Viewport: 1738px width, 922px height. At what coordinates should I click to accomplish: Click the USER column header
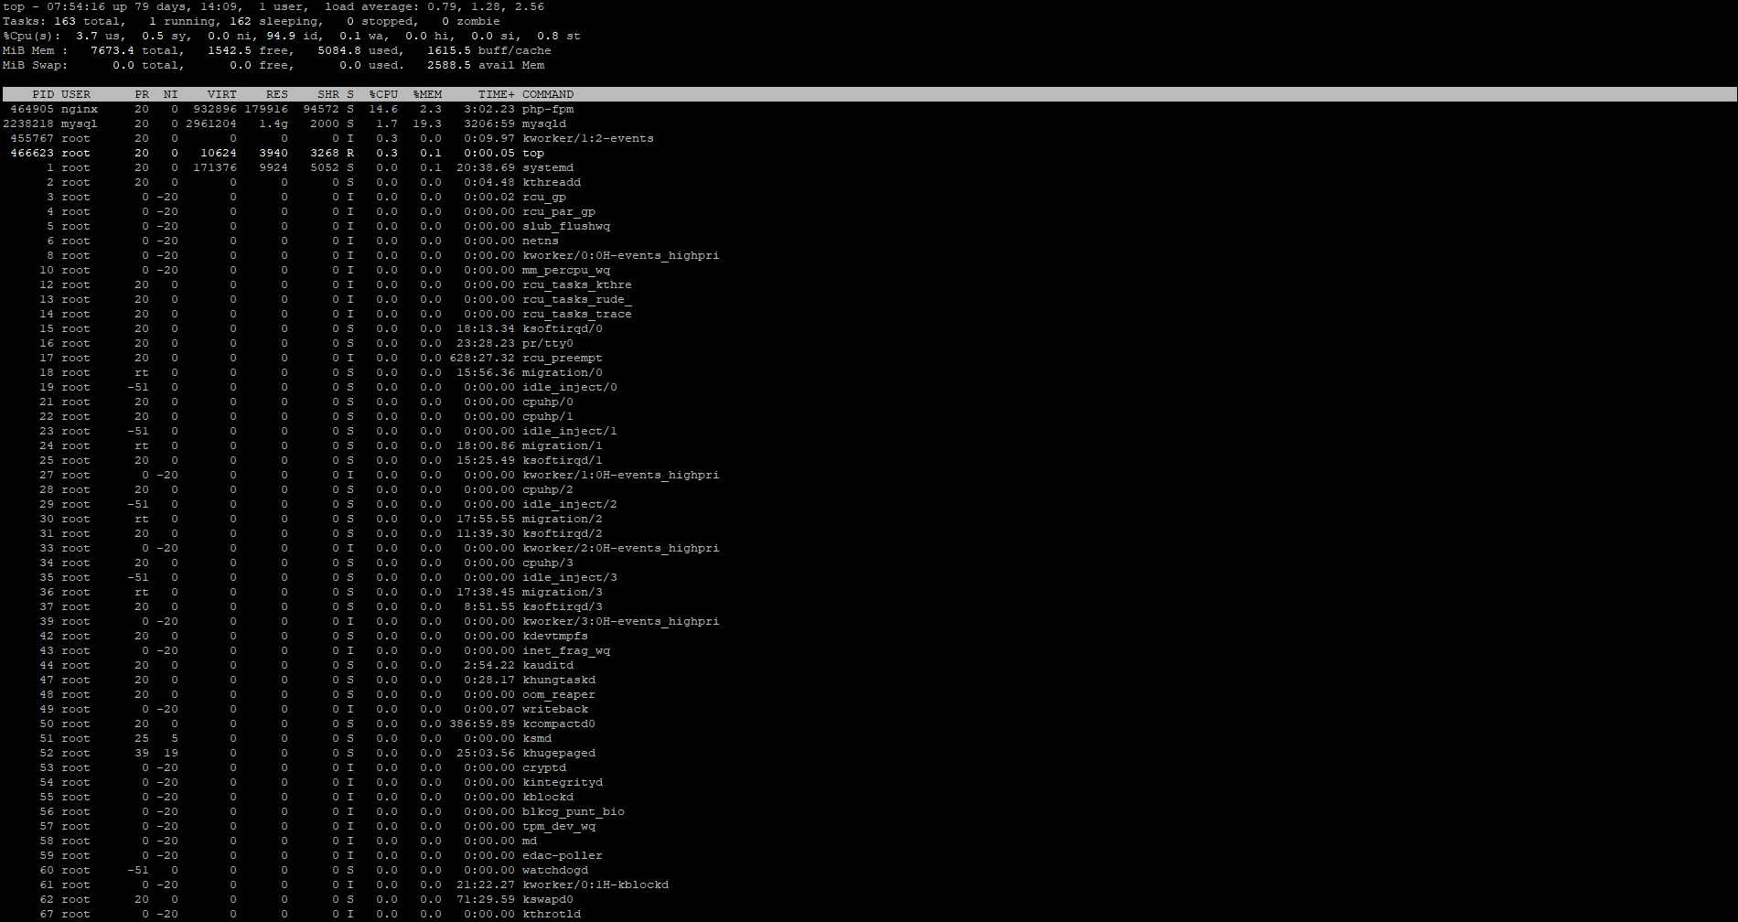point(76,94)
